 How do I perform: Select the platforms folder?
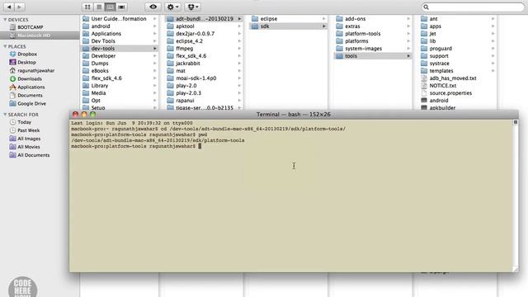(373, 41)
